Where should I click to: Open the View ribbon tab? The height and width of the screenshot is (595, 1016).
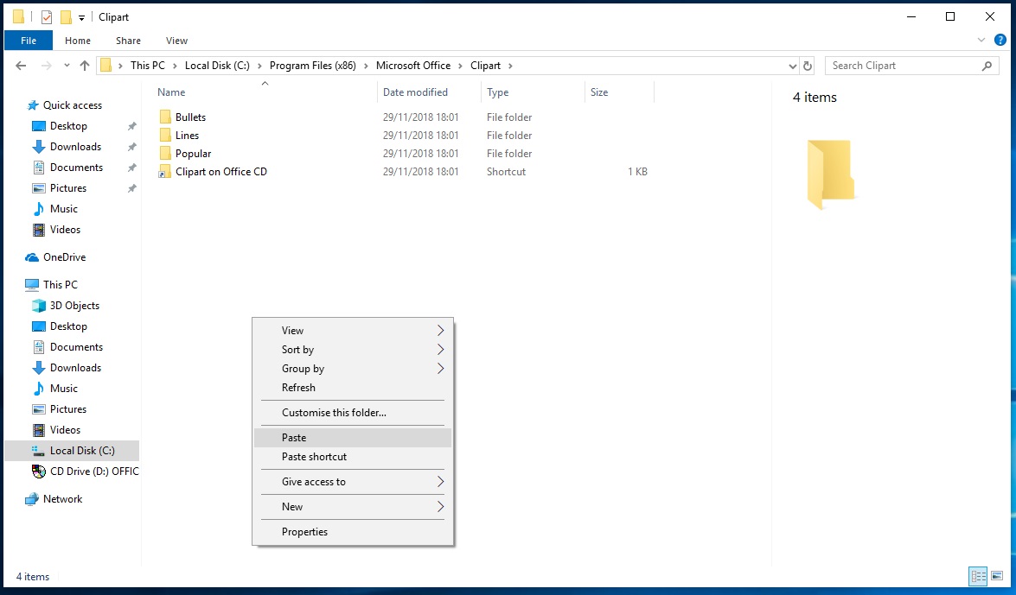(176, 41)
